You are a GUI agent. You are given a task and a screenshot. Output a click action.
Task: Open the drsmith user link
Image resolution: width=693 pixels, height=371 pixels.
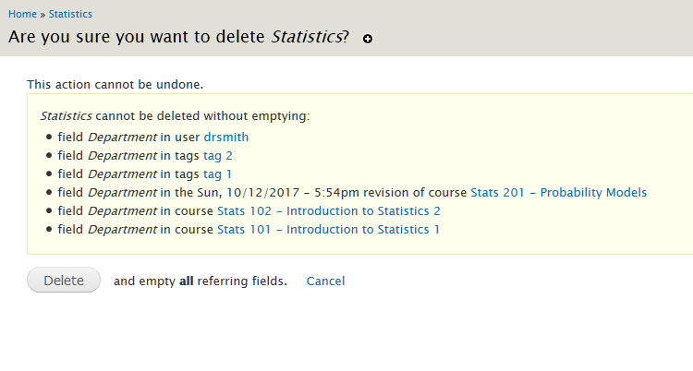point(225,137)
